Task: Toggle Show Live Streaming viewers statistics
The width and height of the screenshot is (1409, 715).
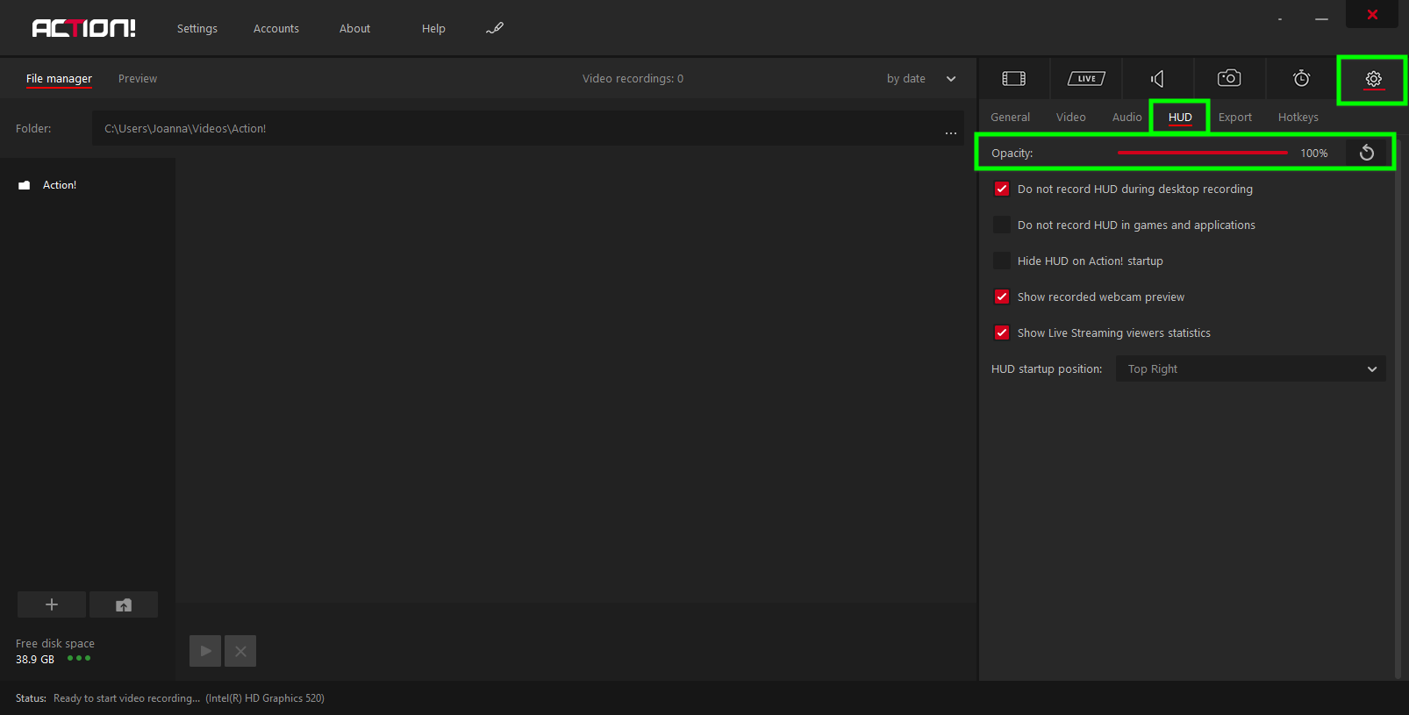Action: point(1001,332)
